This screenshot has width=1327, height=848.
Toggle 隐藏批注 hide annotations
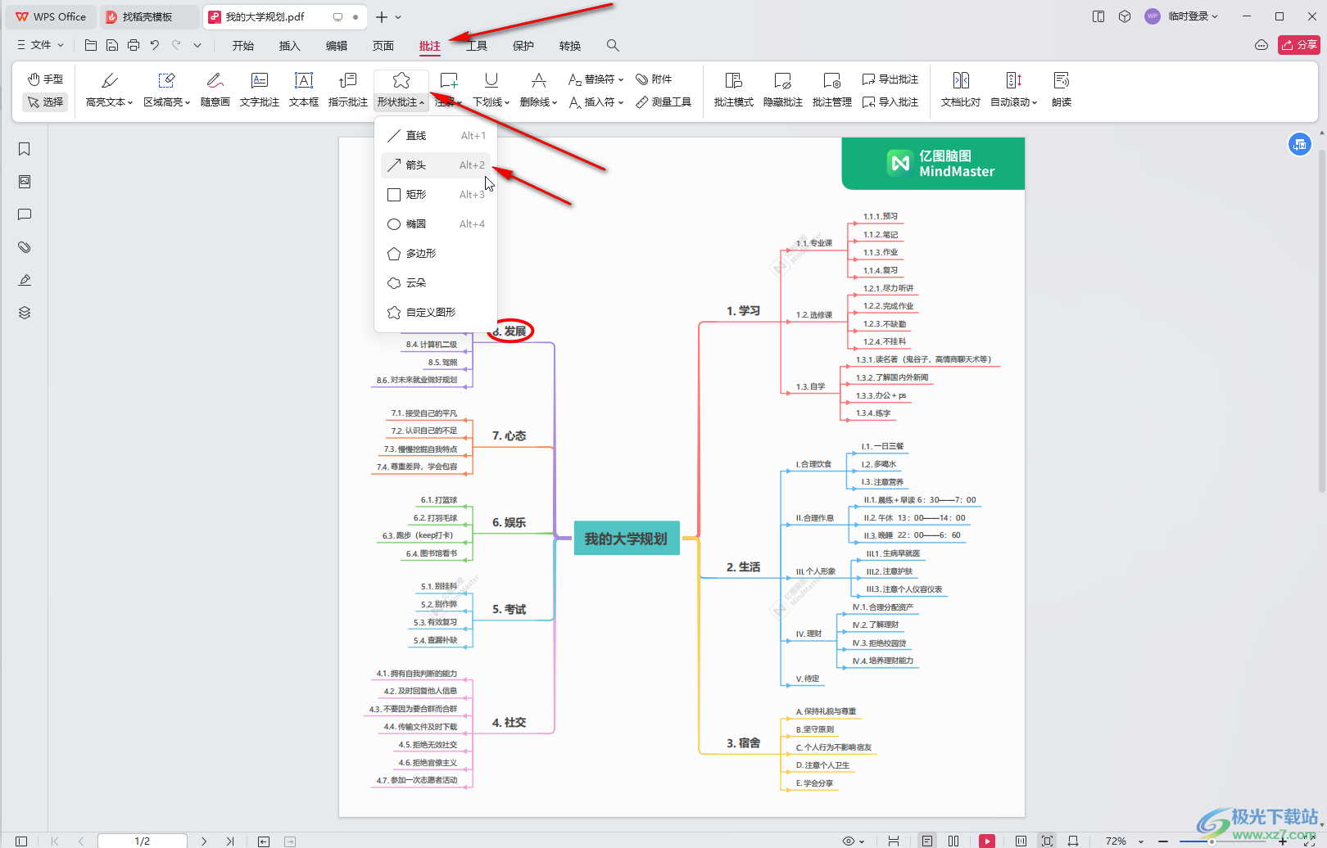click(782, 89)
